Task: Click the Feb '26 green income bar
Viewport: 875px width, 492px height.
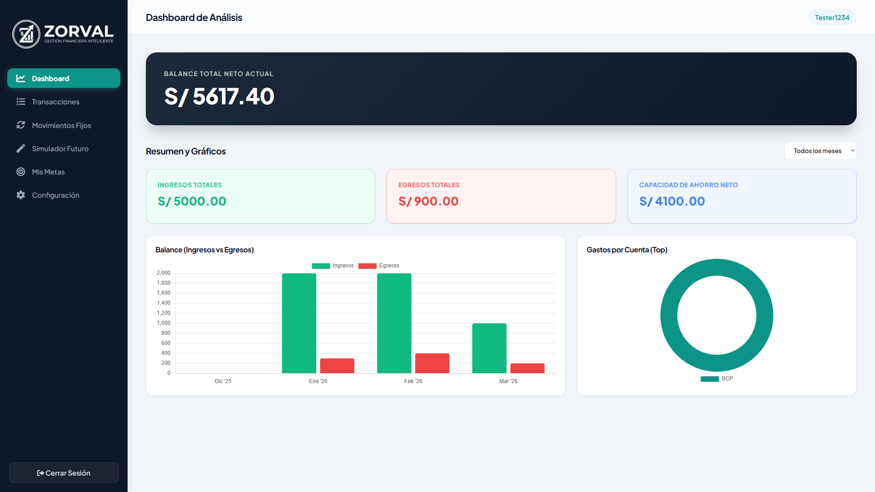Action: [x=394, y=323]
